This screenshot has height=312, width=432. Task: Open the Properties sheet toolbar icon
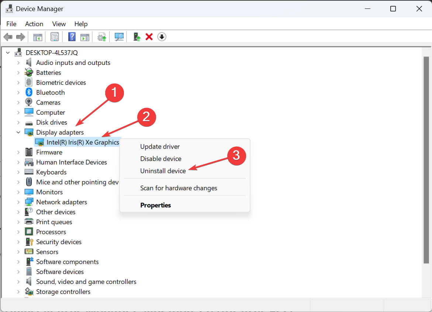[x=55, y=37]
